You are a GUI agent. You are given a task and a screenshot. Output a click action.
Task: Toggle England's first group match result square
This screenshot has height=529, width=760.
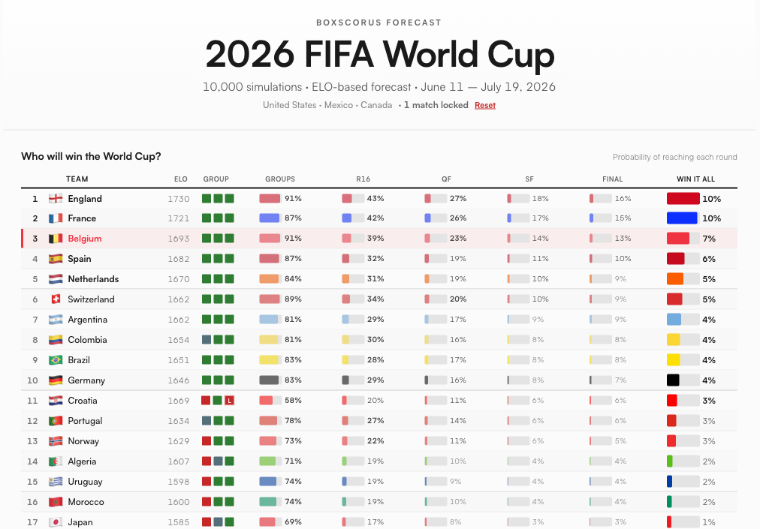208,198
